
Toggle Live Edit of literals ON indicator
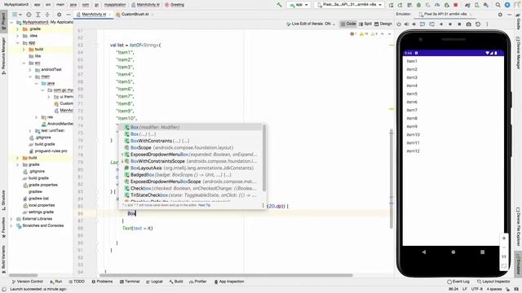click(311, 24)
